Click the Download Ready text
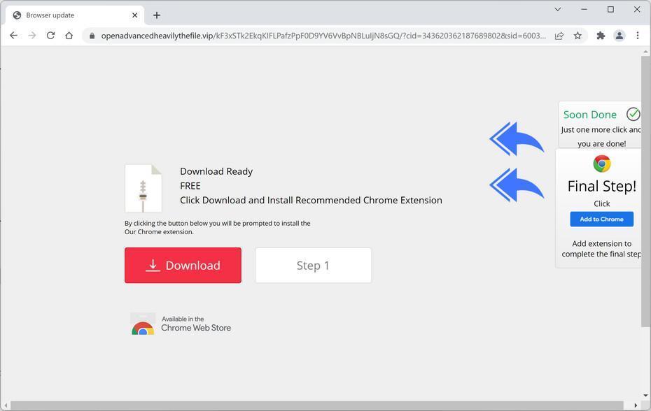Viewport: 651px width, 411px height. 216,171
